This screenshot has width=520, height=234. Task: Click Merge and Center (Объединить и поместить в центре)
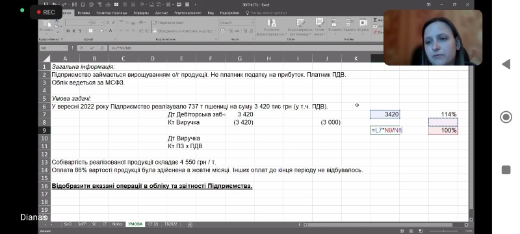[183, 31]
